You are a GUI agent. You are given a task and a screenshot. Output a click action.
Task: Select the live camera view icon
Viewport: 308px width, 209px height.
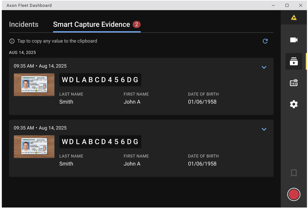[294, 40]
